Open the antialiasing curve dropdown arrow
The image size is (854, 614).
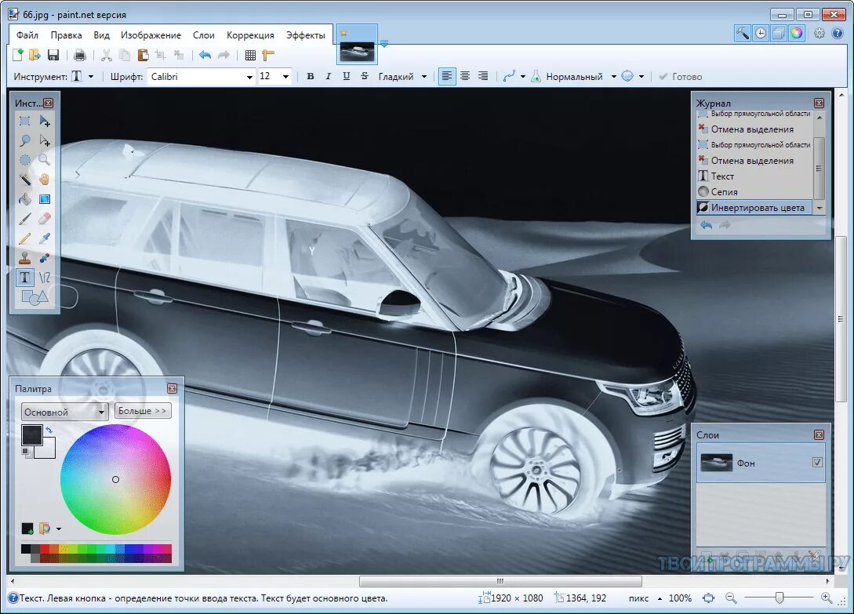tap(523, 76)
